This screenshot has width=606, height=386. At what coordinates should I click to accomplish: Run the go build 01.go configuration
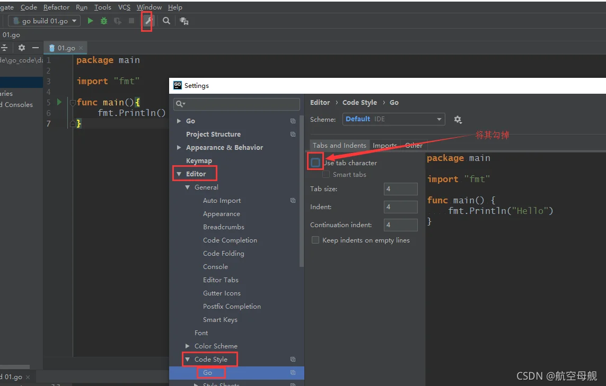(x=90, y=21)
